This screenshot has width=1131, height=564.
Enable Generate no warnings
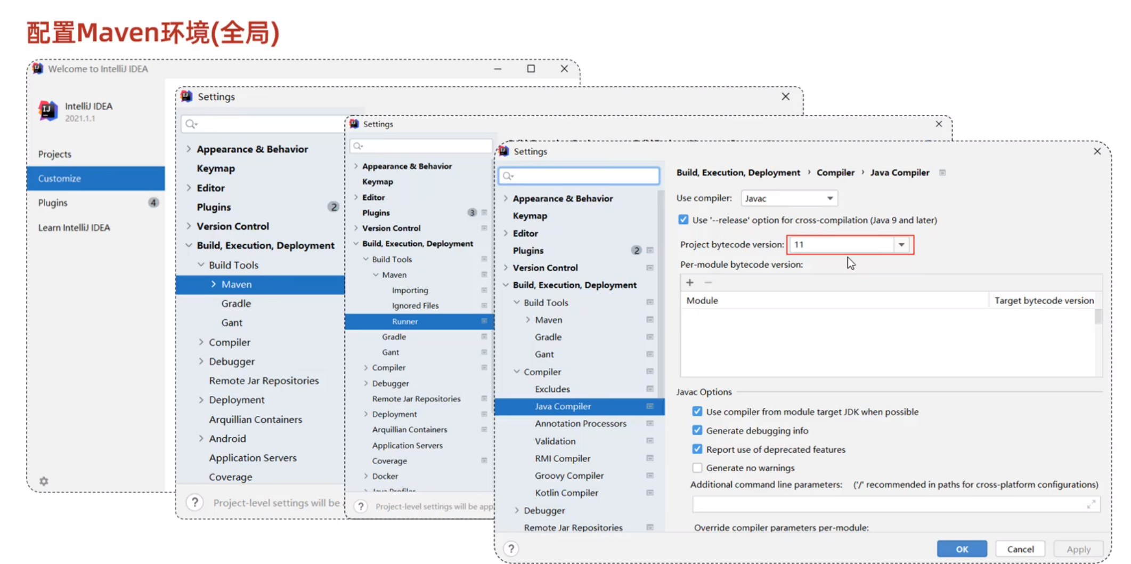[x=697, y=468]
